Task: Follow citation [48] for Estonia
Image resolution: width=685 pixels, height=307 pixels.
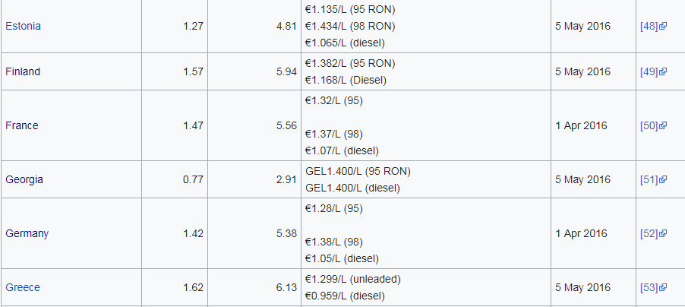Action: pos(649,27)
